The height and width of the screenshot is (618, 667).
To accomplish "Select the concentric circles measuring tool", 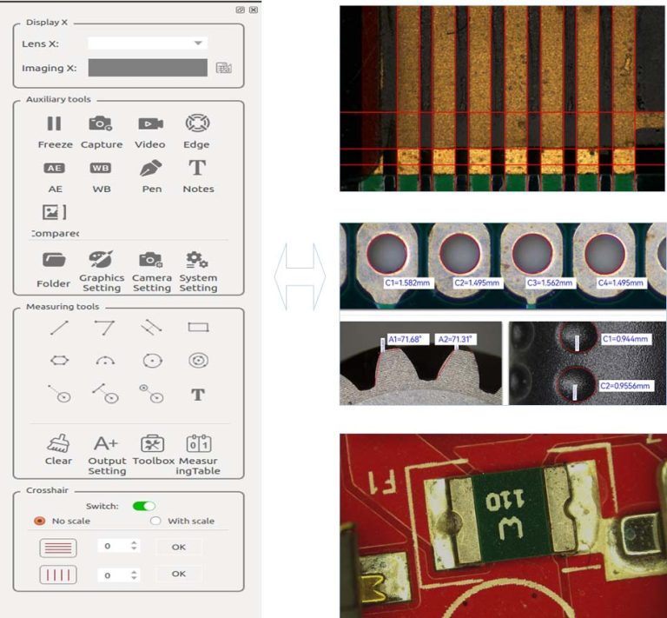I will [198, 361].
